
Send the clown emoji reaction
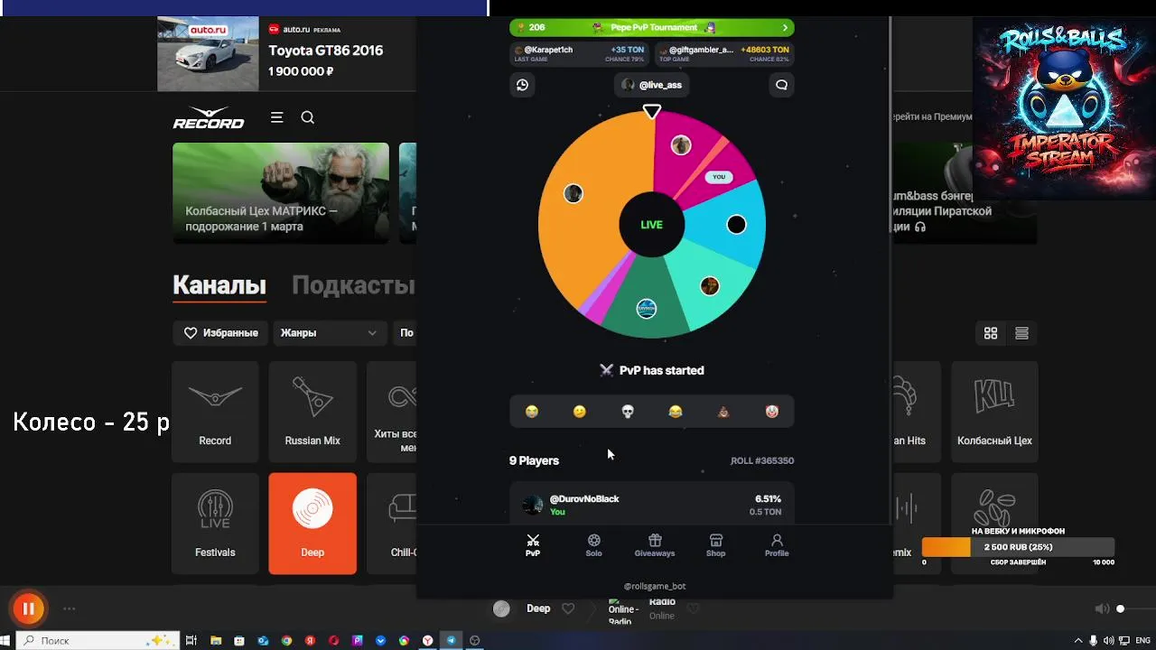771,412
